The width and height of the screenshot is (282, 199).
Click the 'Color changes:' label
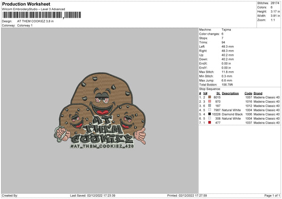(x=209, y=34)
